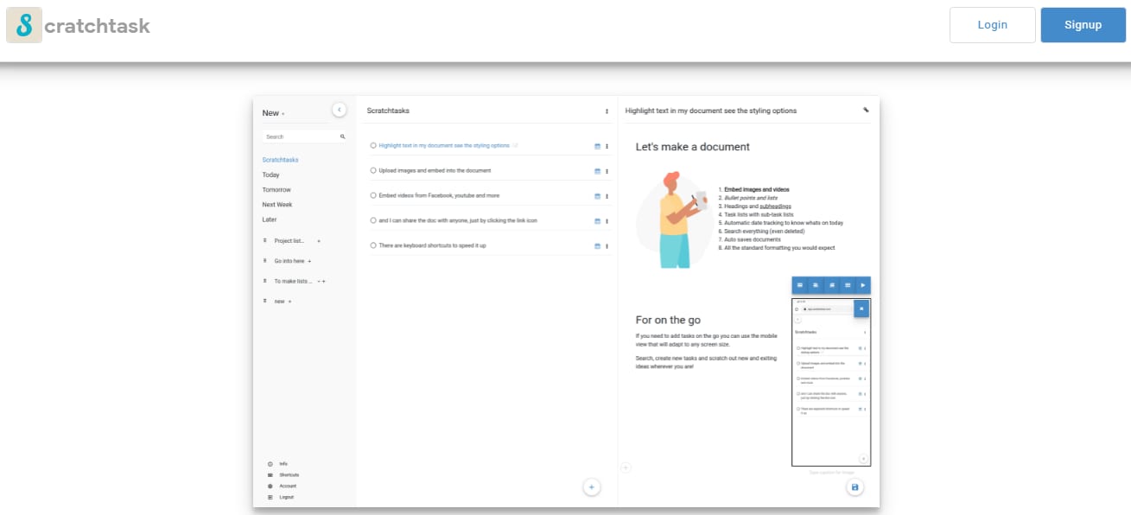
Task: Click the 'For on the go' heading
Action: [x=668, y=320]
